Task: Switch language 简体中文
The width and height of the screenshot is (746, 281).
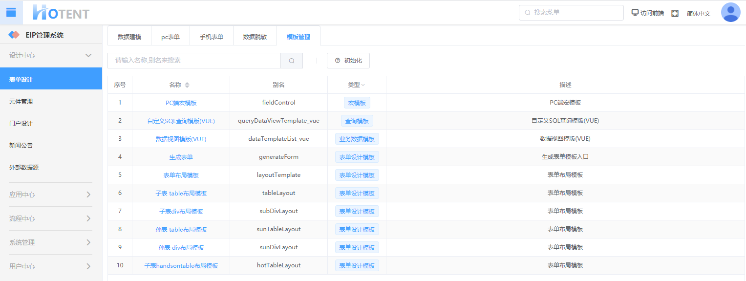Action: [x=699, y=13]
